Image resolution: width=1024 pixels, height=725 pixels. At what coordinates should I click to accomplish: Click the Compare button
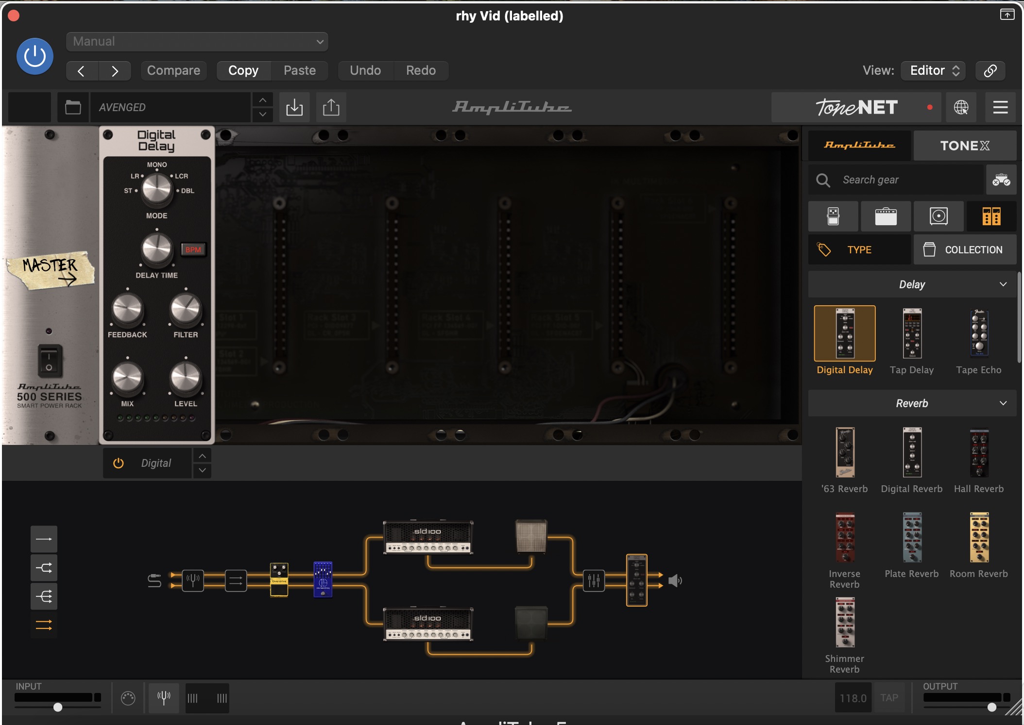(173, 70)
